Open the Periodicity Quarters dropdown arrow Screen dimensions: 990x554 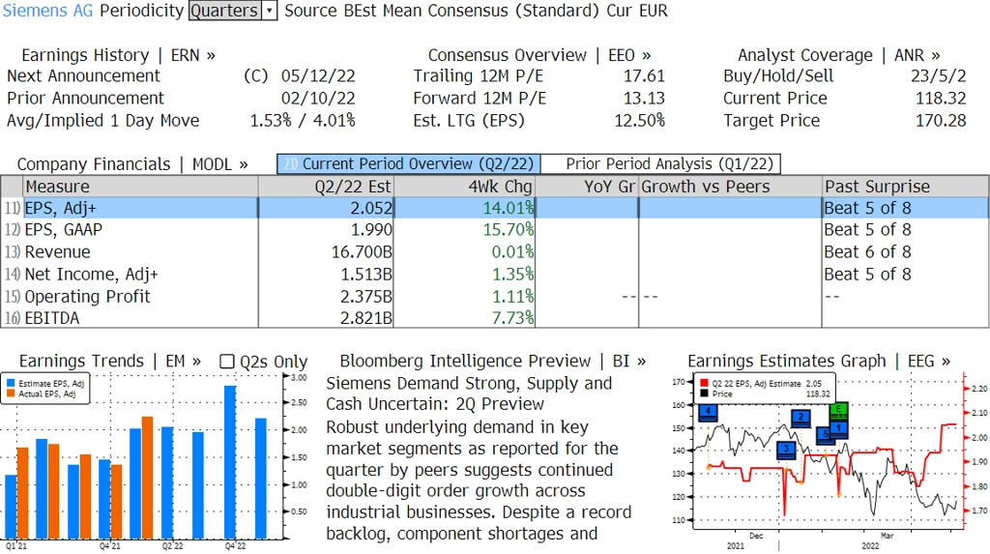(x=270, y=11)
